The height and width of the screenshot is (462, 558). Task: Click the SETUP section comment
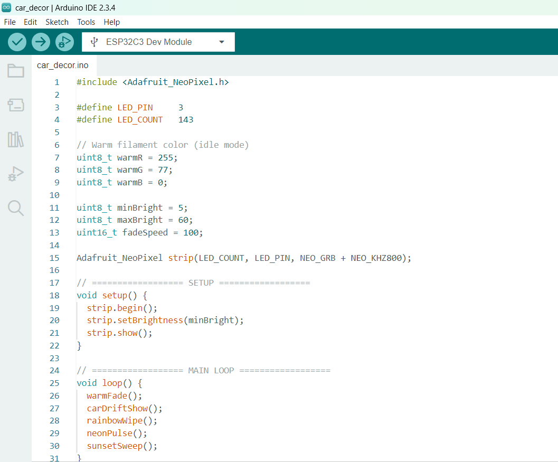tap(193, 283)
